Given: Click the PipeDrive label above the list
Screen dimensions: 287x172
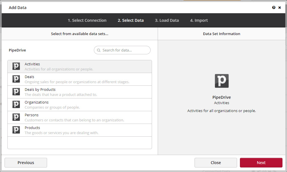Looking at the screenshot, I should coord(17,50).
